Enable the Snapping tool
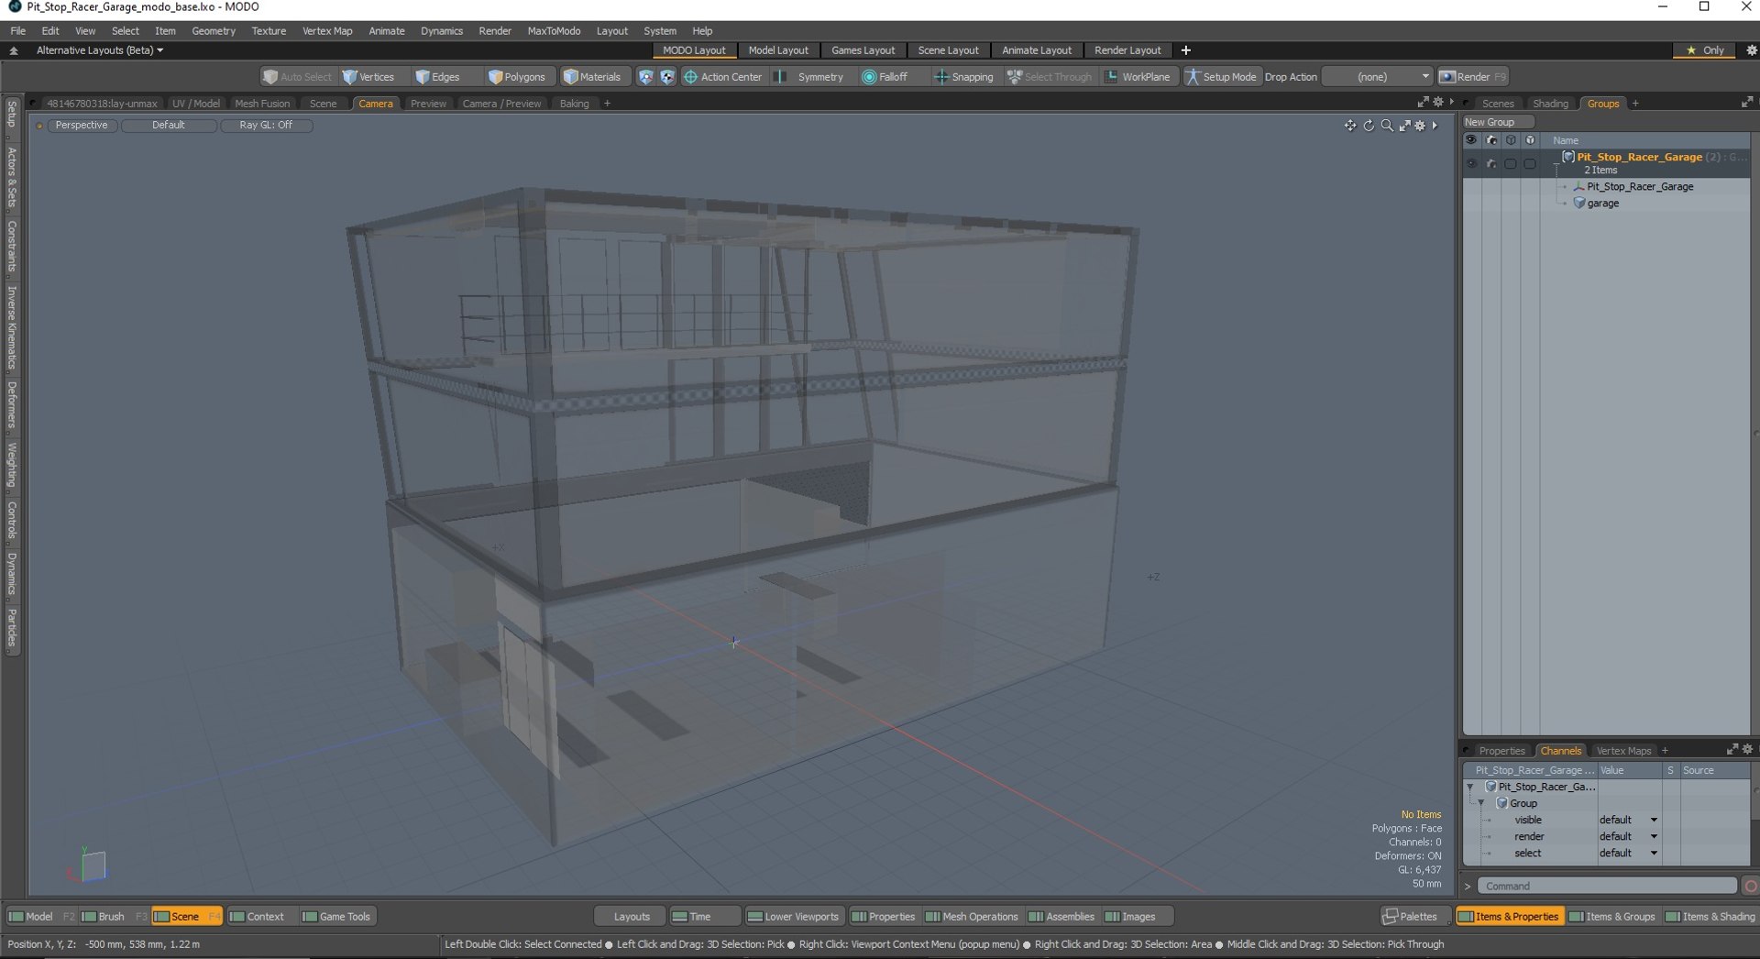 coord(963,77)
